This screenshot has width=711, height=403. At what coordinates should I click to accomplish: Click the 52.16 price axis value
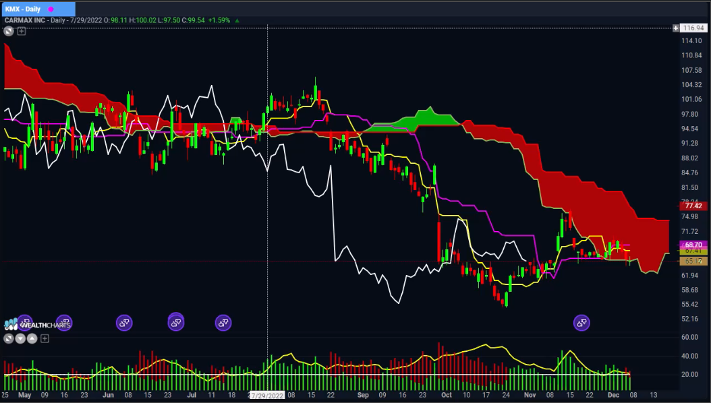tap(689, 319)
